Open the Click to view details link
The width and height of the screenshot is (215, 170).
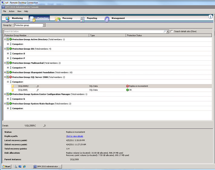(x=75, y=136)
